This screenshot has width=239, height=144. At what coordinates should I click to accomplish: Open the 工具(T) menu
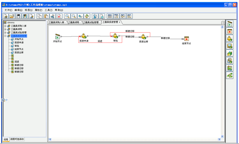[x=49, y=10]
